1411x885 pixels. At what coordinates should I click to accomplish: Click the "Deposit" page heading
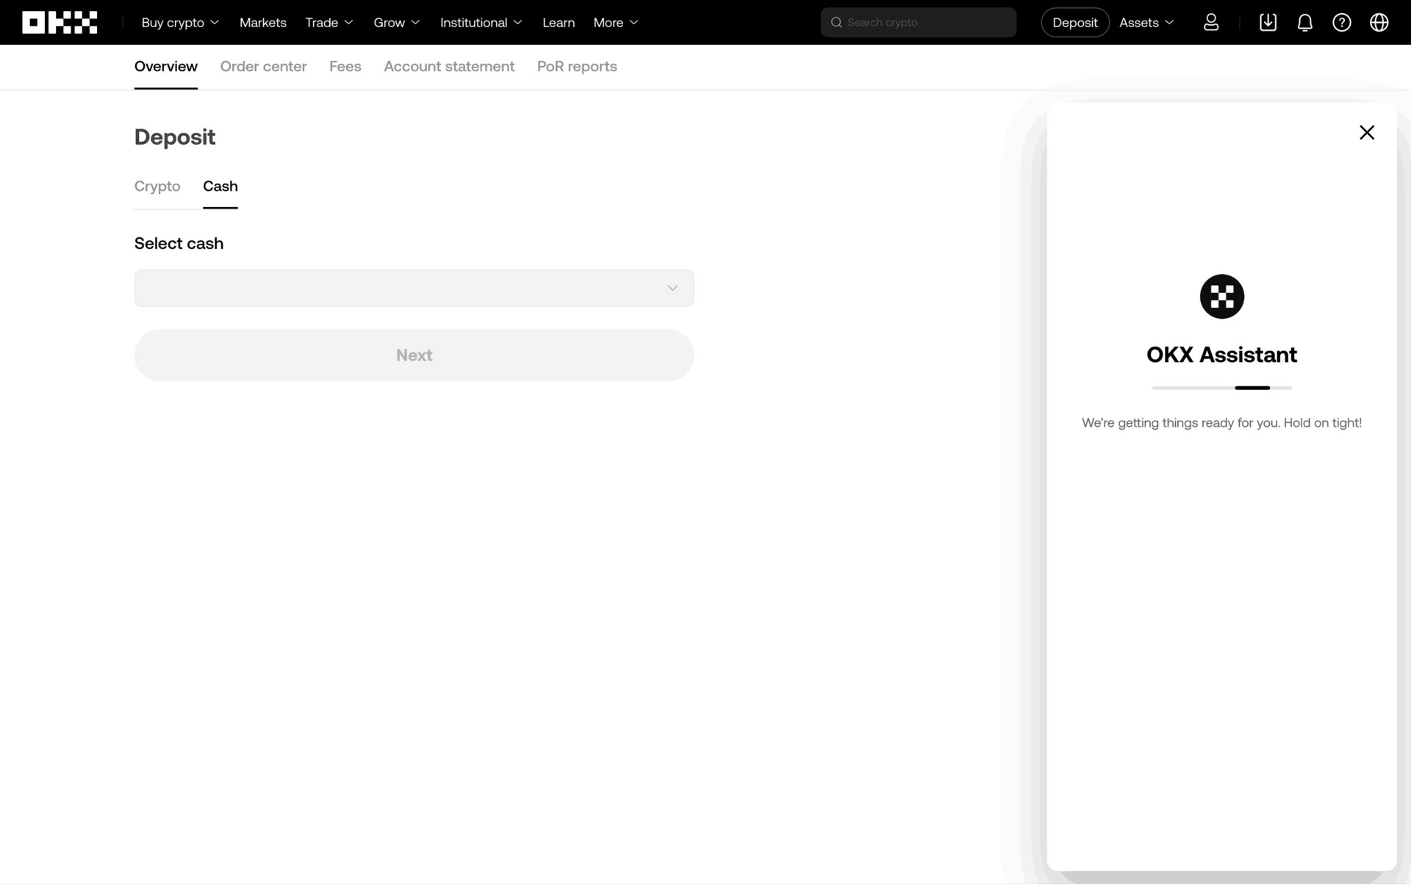[175, 137]
